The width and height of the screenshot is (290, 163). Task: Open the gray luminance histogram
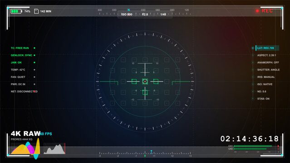54,149
